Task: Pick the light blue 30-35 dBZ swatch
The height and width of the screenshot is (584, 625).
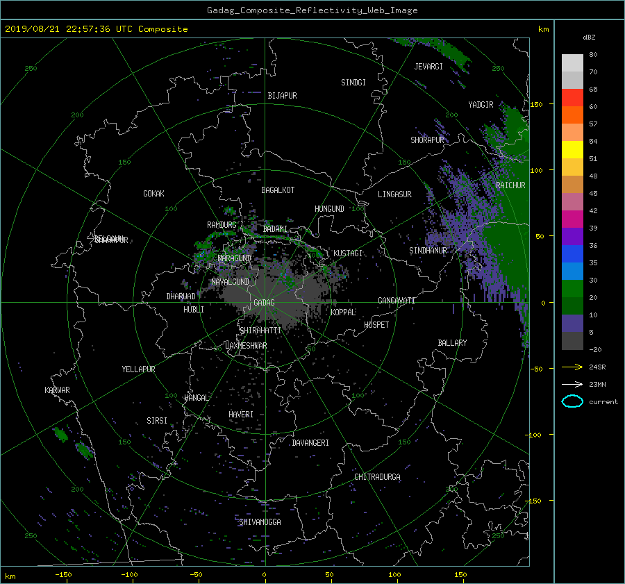Action: [x=572, y=272]
